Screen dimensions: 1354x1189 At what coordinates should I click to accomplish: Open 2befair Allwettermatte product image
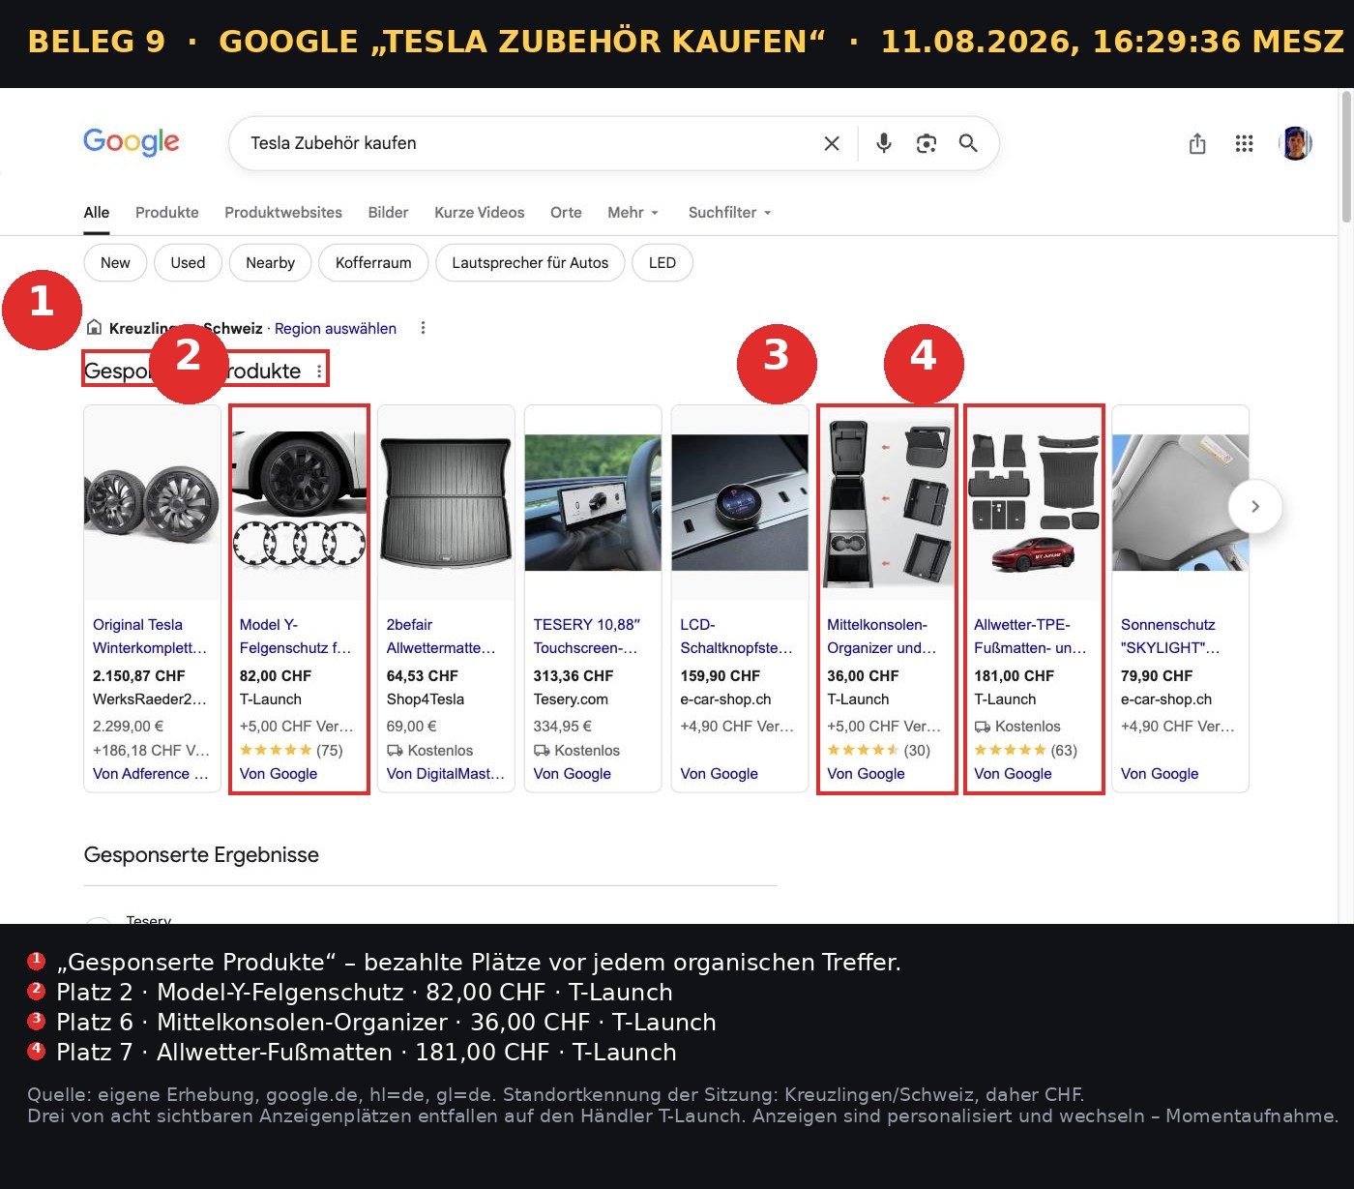446,503
